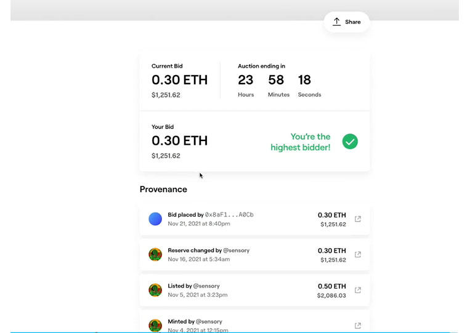This screenshot has height=333, width=470.
Task: Open @sensory profile in Minted by row
Action: [209, 321]
